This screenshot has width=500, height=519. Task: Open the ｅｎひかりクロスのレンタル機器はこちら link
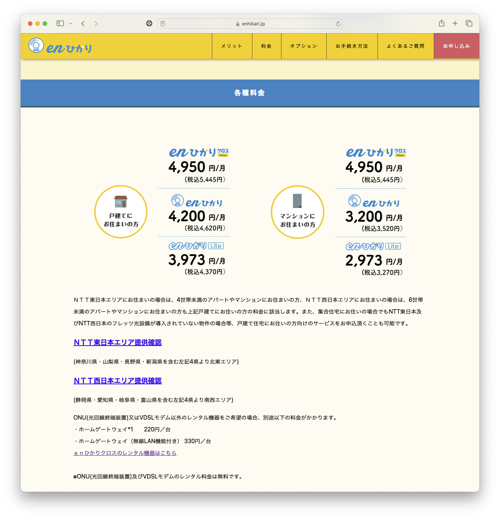point(125,453)
